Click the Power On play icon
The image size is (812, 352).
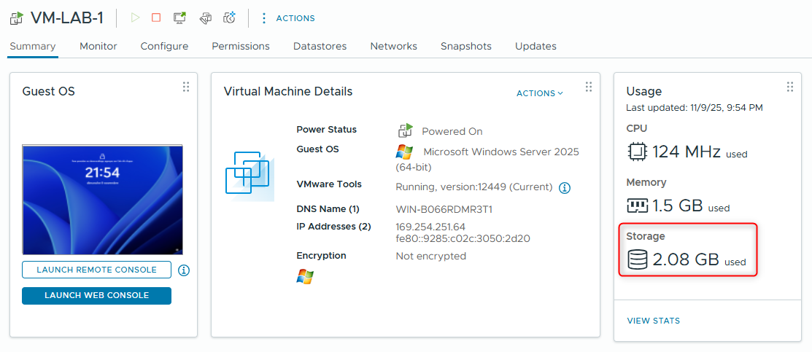(135, 17)
